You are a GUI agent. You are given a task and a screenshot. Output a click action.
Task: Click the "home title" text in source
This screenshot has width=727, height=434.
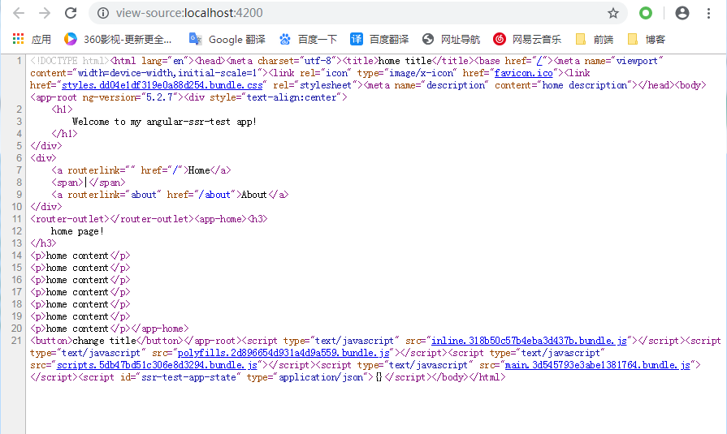tap(405, 61)
